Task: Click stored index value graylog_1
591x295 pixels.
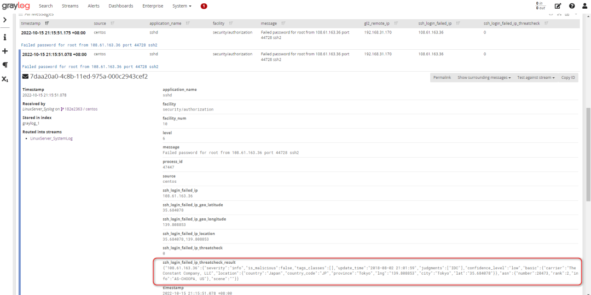Action: [31, 123]
